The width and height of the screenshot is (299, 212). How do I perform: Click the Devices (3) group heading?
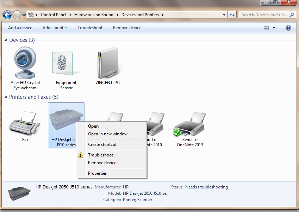22,40
